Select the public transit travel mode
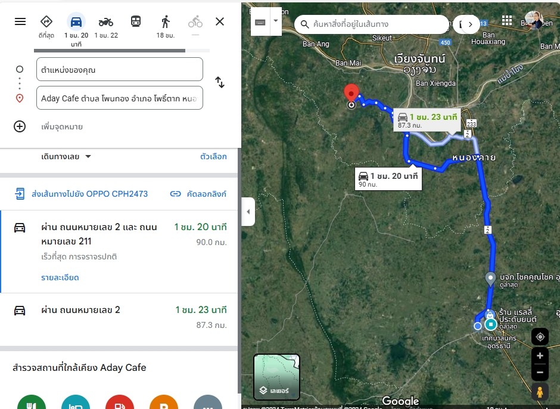This screenshot has width=560, height=409. tap(136, 21)
